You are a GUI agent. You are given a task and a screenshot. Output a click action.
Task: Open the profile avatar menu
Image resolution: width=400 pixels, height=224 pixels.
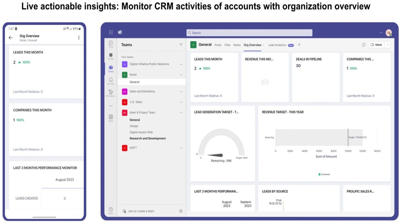pos(389,33)
